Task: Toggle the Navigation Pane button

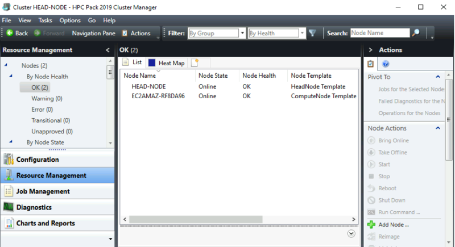Action: [x=93, y=34]
